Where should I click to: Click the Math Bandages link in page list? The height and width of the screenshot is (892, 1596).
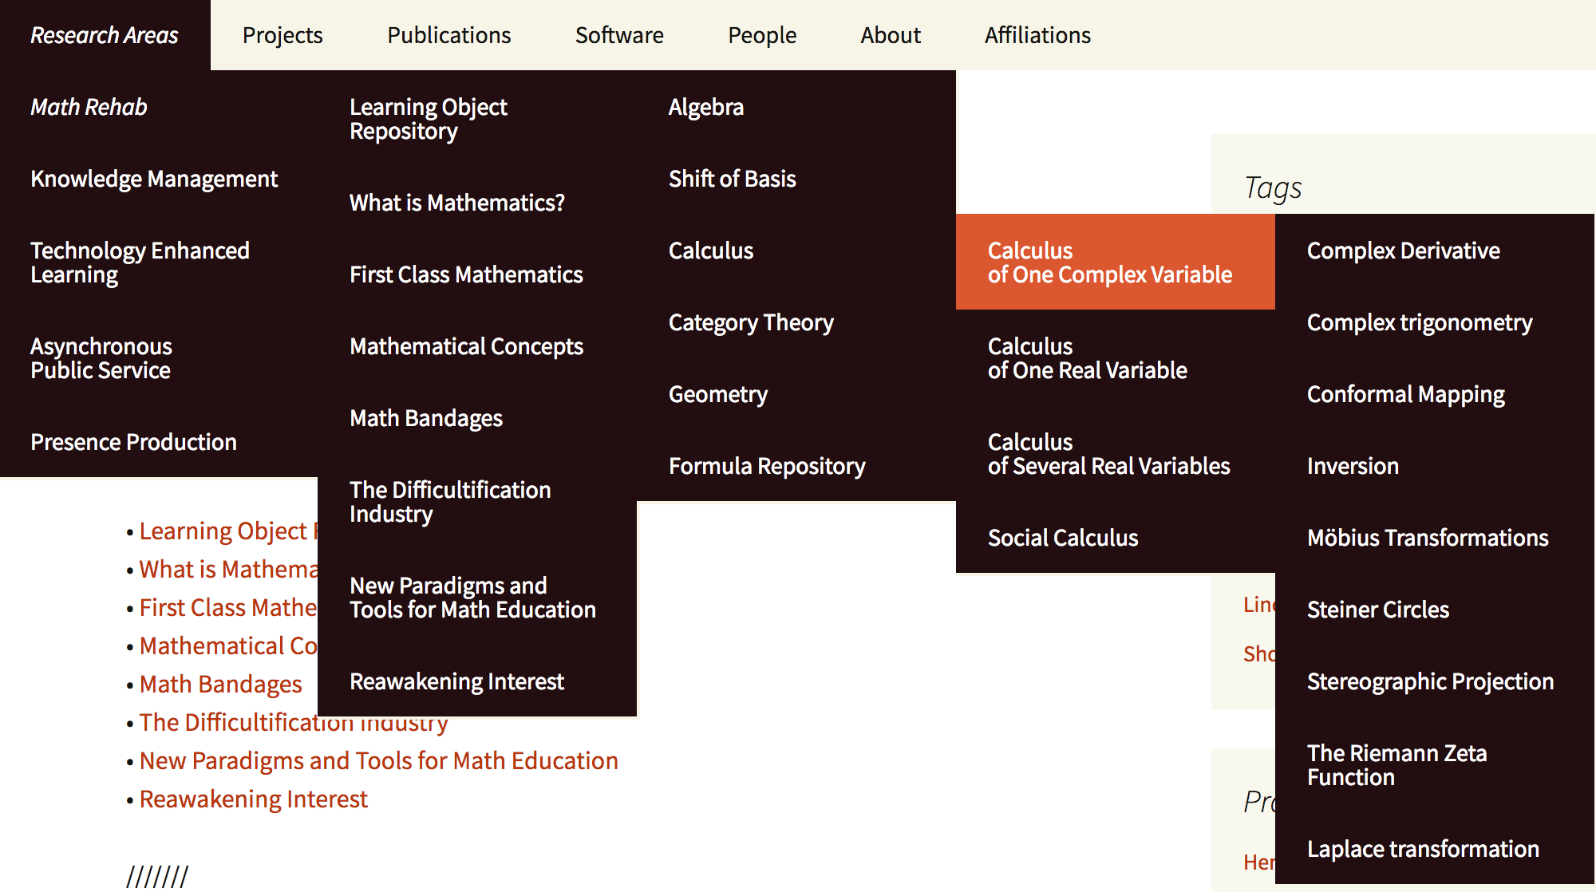pos(221,685)
